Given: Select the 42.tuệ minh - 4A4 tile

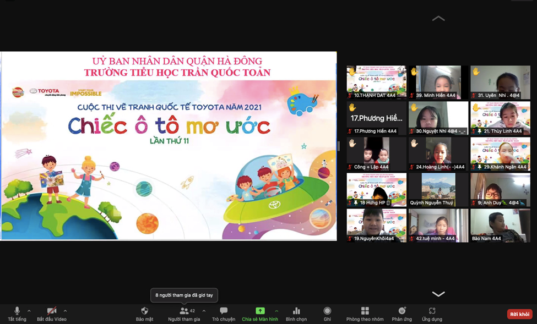Looking at the screenshot, I should tap(438, 226).
